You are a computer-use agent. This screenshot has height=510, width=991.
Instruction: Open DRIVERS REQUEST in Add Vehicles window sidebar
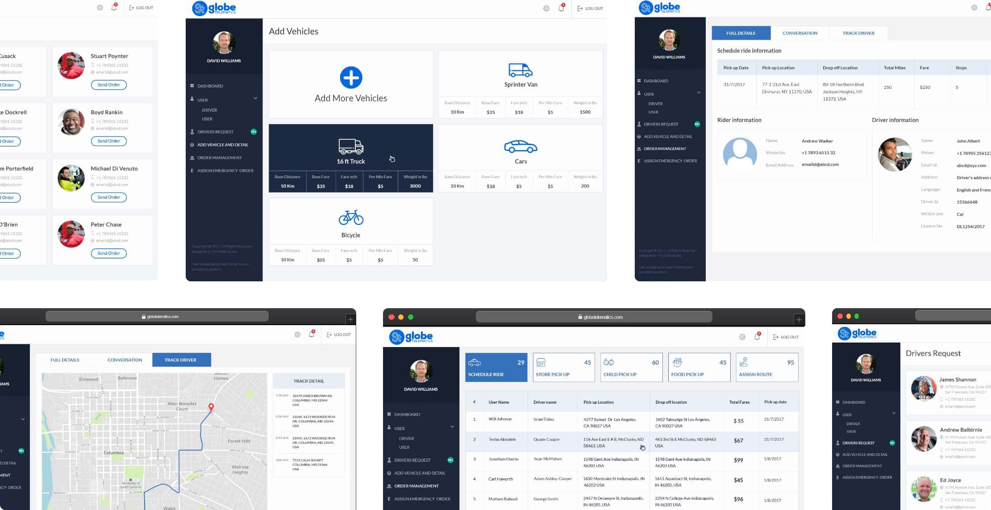tap(216, 132)
